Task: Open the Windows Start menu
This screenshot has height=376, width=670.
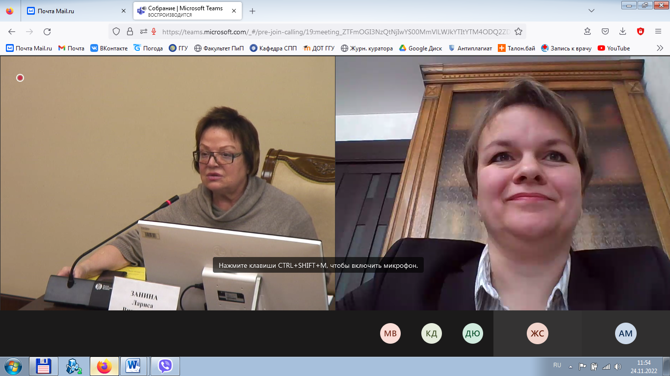Action: (x=13, y=366)
